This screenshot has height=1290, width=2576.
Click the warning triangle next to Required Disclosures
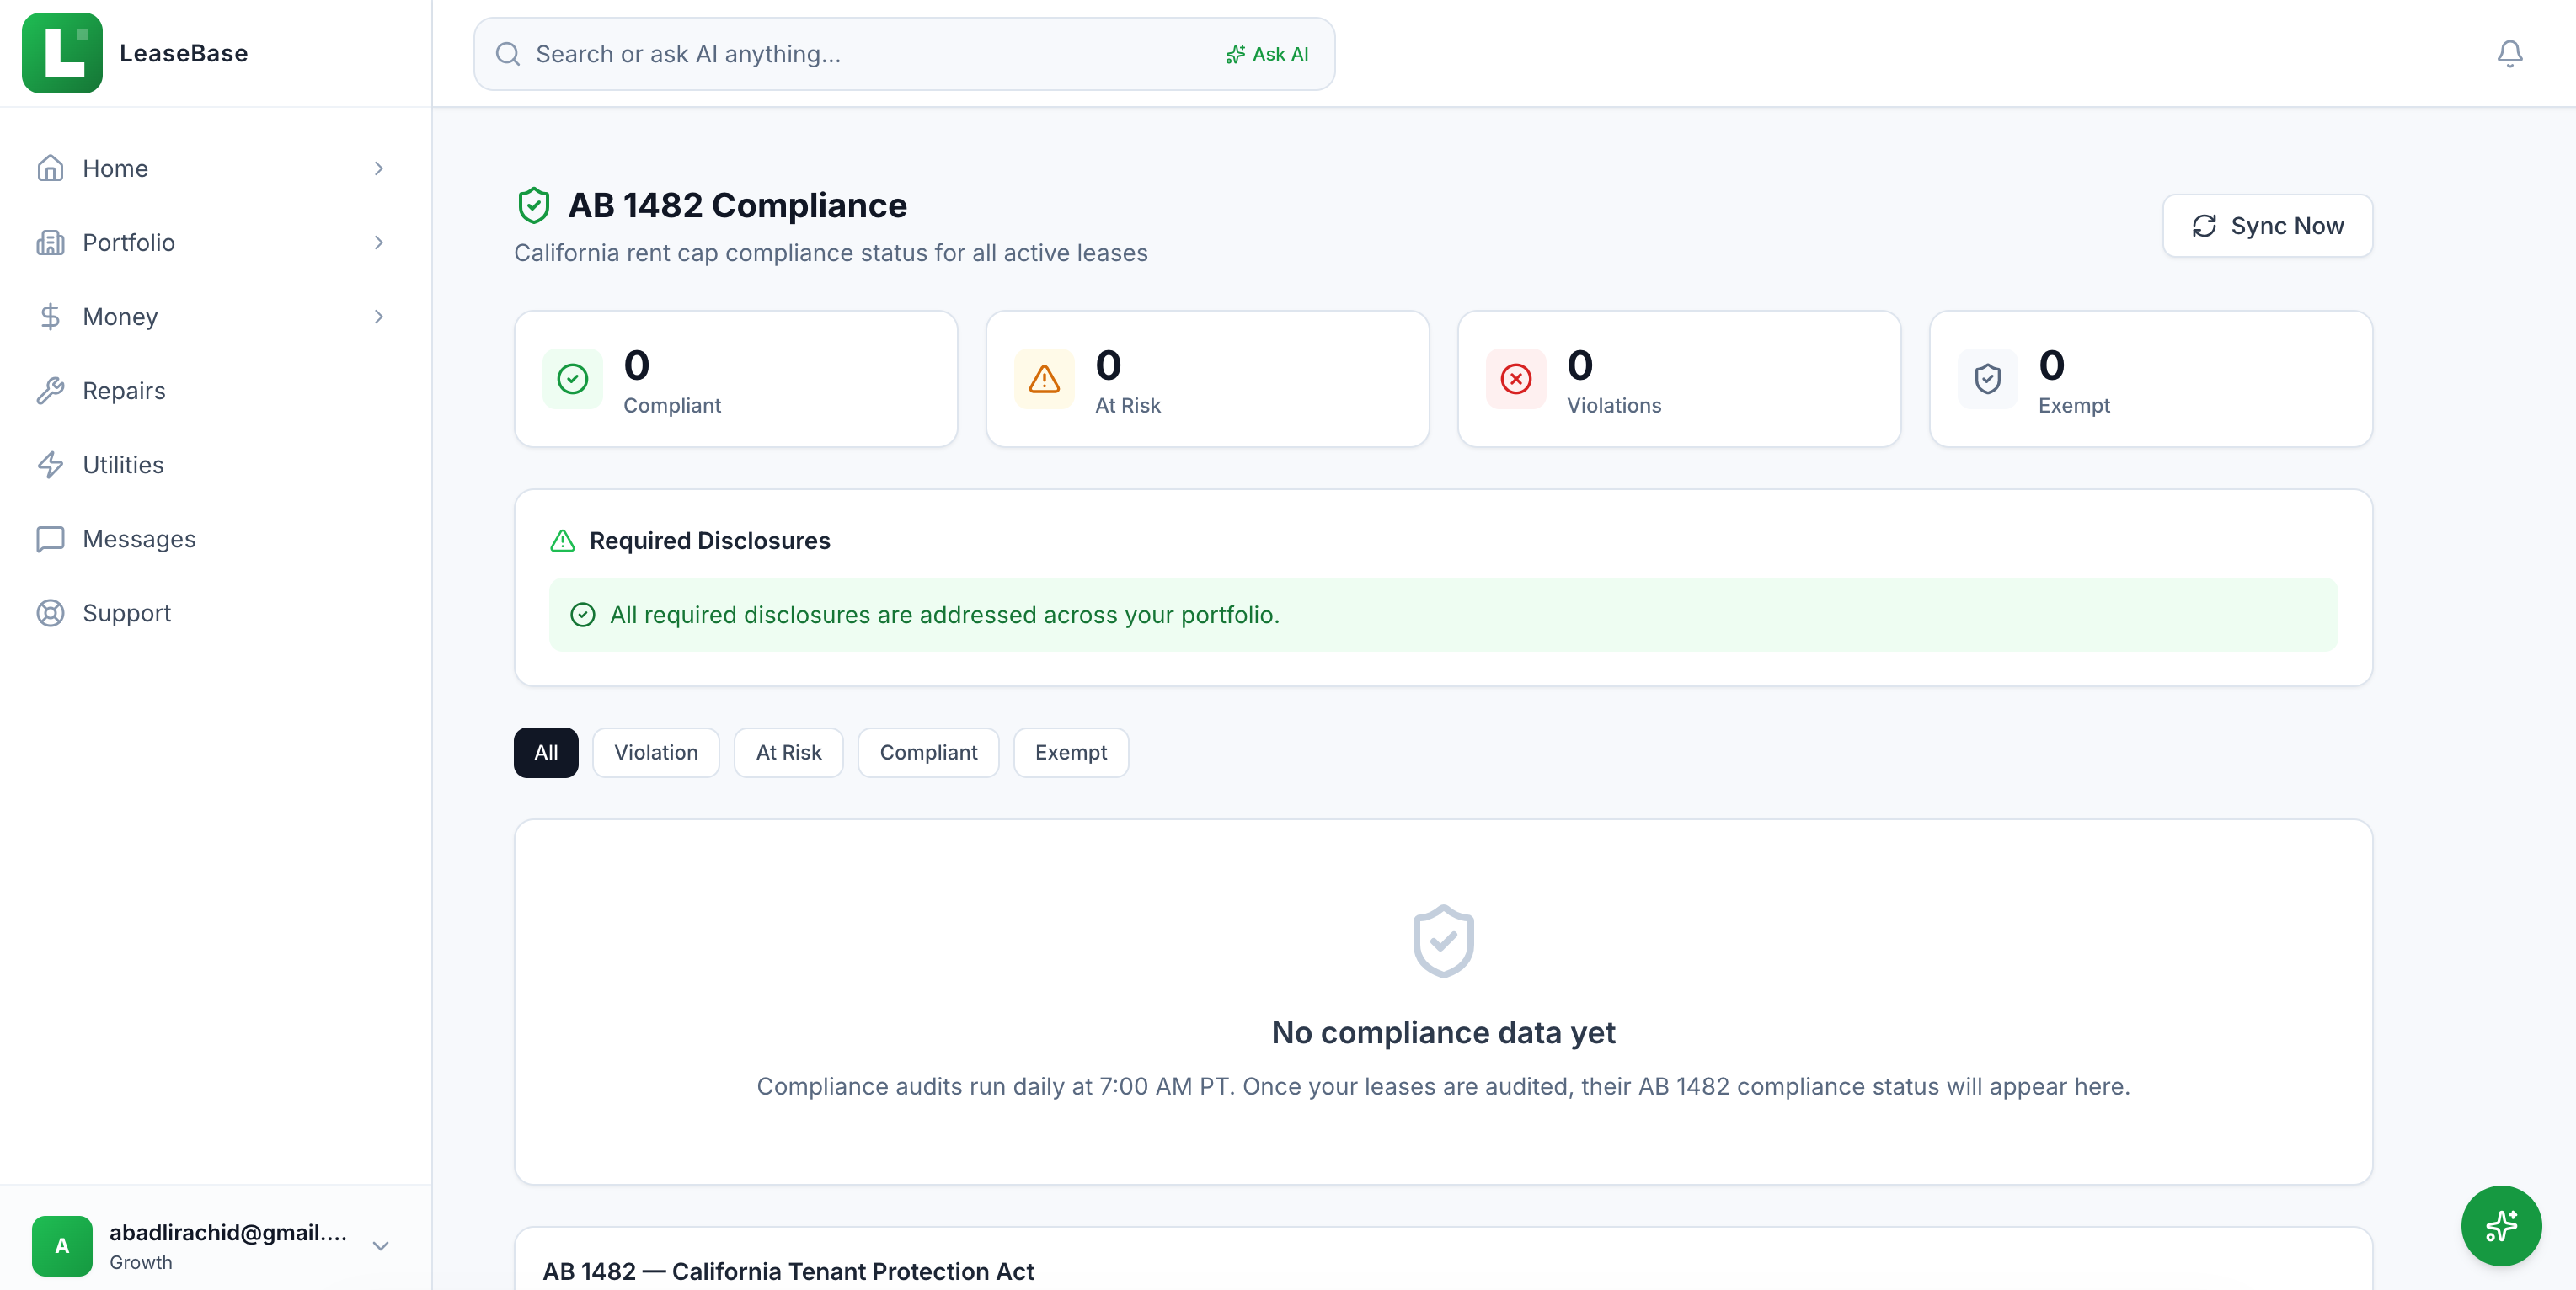click(563, 541)
